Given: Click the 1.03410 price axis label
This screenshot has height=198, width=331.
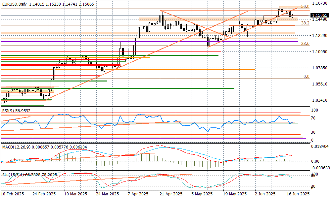Looking at the screenshot, I should pyautogui.click(x=320, y=100).
